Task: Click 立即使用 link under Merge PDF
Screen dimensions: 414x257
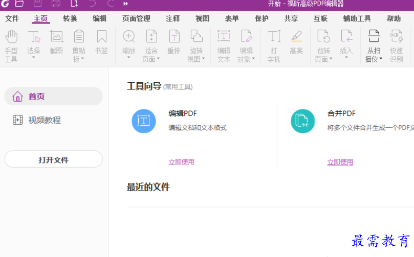Action: tap(340, 162)
